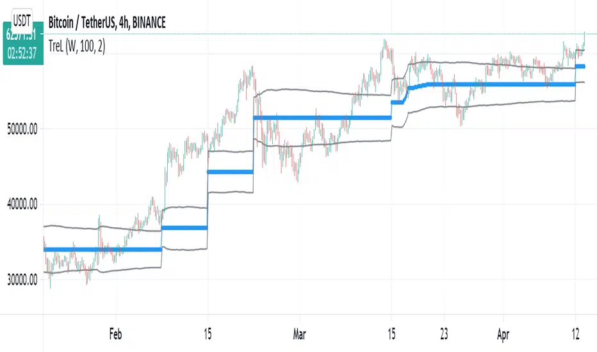Select the lowest blue TreL line segment
Image resolution: width=597 pixels, height=352 pixels.
(x=102, y=250)
